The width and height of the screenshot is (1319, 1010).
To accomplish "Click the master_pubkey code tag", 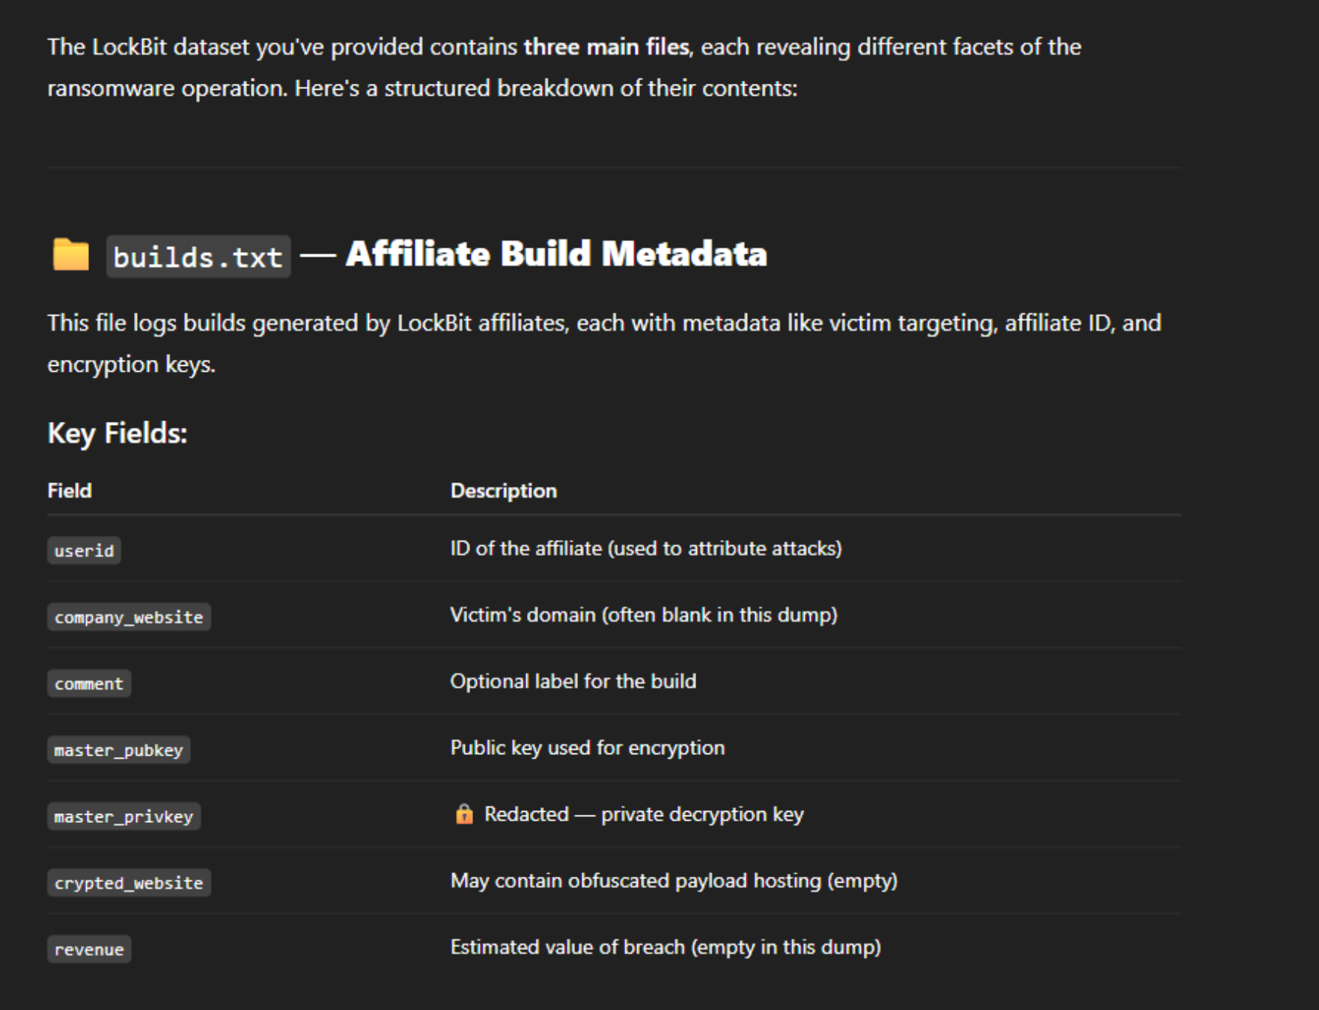I will pyautogui.click(x=118, y=750).
